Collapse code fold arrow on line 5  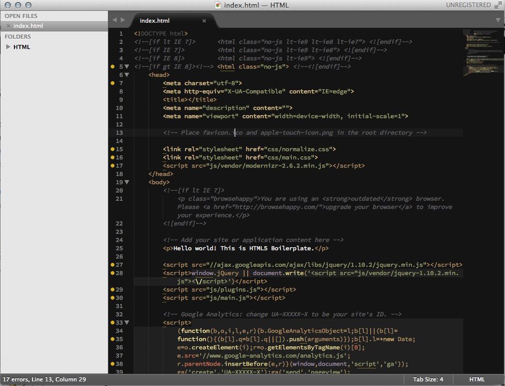(x=127, y=67)
